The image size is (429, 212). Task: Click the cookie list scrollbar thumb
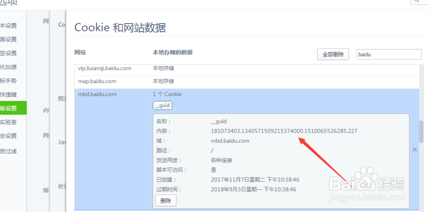click(x=422, y=131)
